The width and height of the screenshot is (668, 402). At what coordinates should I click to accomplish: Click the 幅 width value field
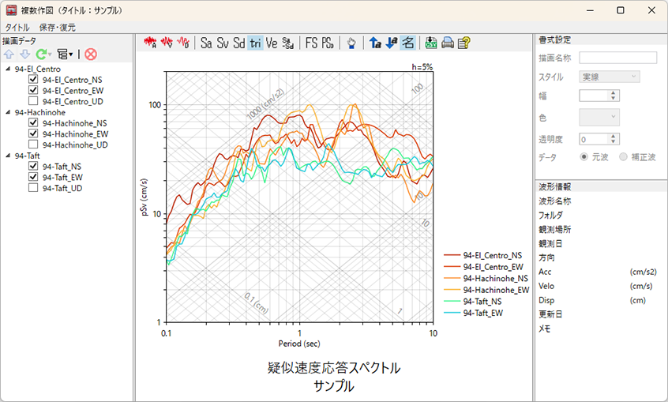[594, 96]
